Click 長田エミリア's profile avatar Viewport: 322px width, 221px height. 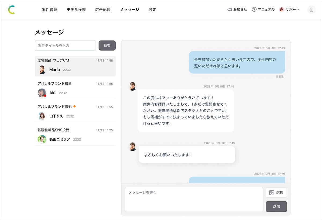(42, 139)
